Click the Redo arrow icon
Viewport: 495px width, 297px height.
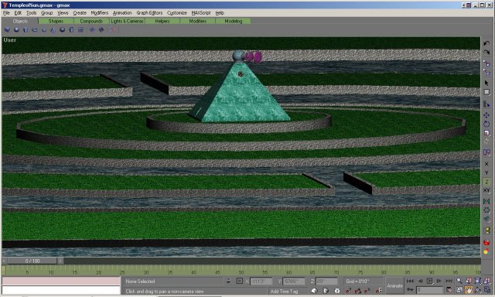click(x=486, y=52)
